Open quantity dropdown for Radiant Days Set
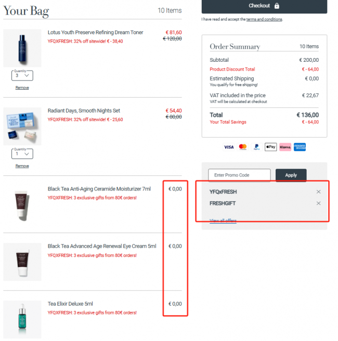The image size is (338, 341). click(x=22, y=154)
